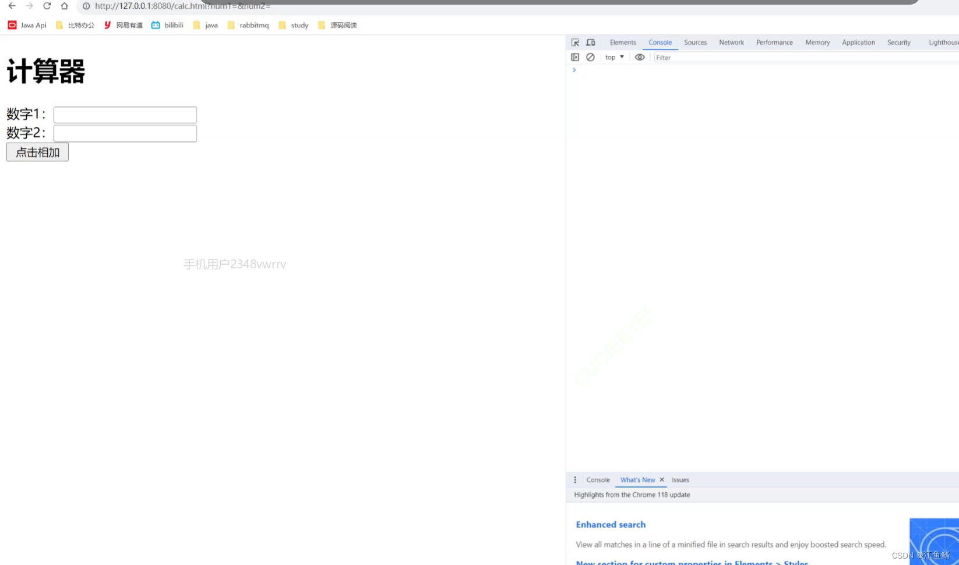959x565 pixels.
Task: Toggle device toolbar emulation mode
Action: pos(590,42)
